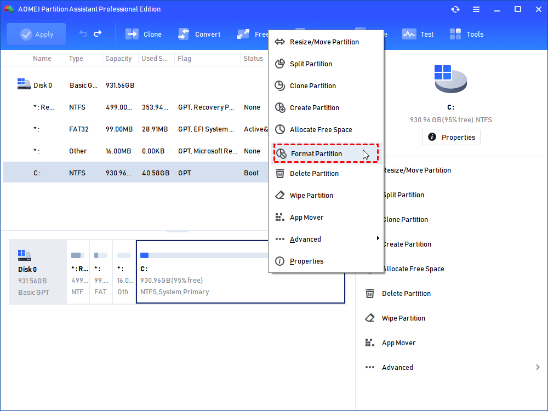Open the Clone toolbar tool

(144, 34)
